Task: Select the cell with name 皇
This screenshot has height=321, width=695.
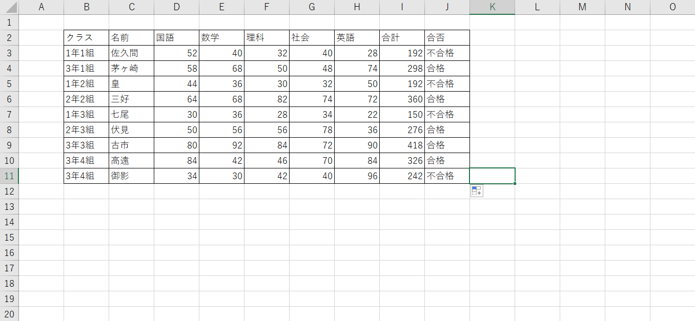Action: (132, 84)
